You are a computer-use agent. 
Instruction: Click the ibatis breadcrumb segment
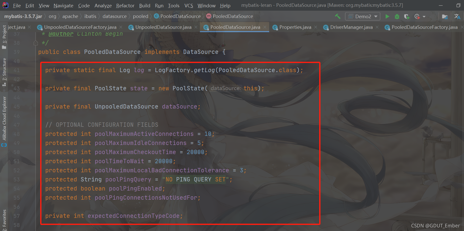pyautogui.click(x=90, y=16)
